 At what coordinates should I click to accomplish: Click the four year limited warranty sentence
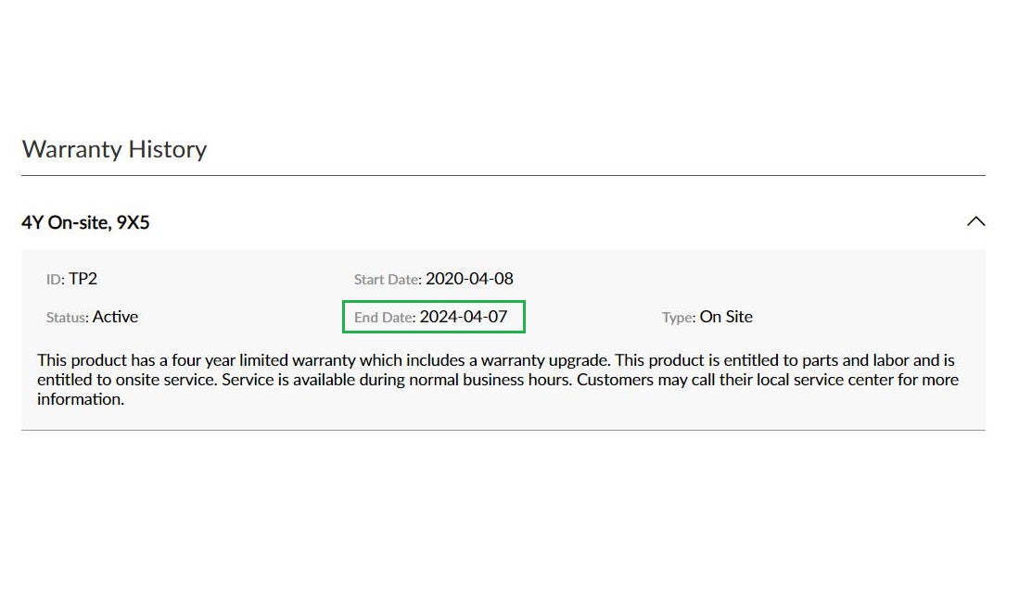[x=325, y=360]
